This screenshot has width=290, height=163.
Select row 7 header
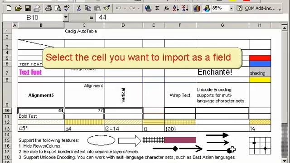point(7,72)
